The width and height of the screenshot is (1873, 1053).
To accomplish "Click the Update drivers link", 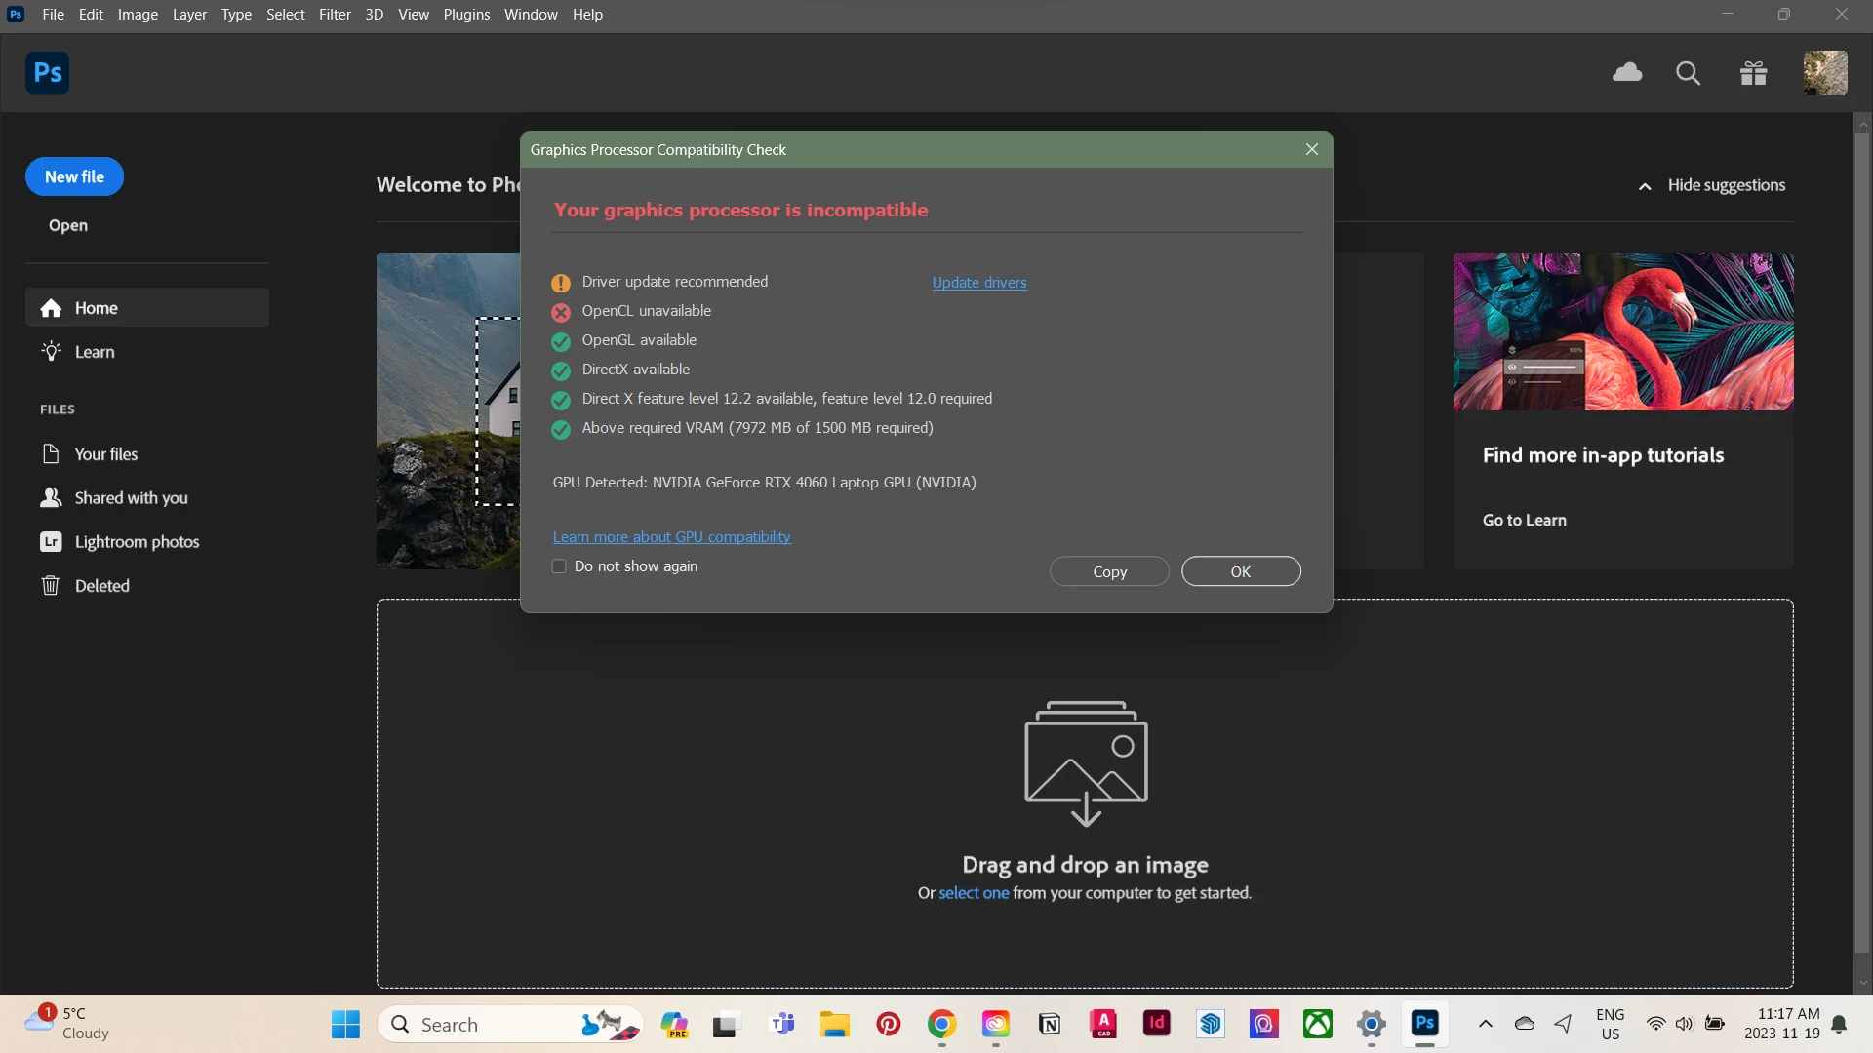I will pos(978,283).
